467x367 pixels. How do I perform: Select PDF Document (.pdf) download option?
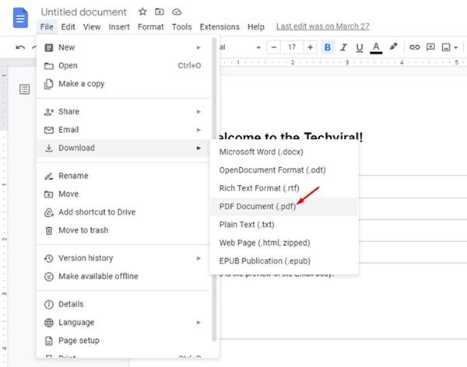pos(258,206)
